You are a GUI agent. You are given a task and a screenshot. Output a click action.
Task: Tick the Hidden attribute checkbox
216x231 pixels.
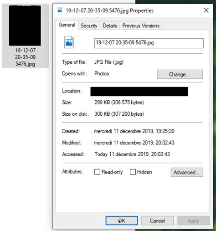[133, 172]
